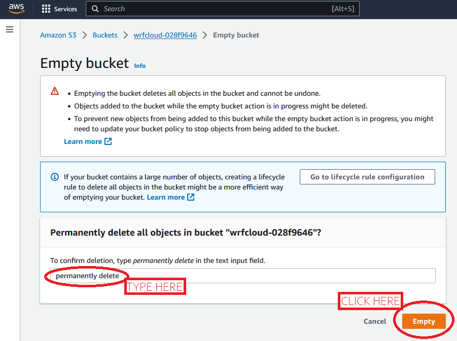Open external link icon in lifecycle notice

[191, 197]
